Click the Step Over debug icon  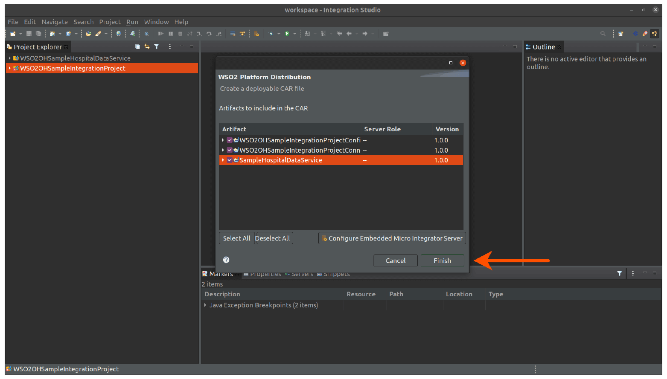(209, 34)
